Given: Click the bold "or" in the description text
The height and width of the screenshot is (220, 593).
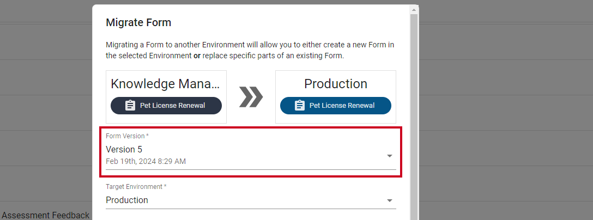Looking at the screenshot, I should click(x=197, y=56).
